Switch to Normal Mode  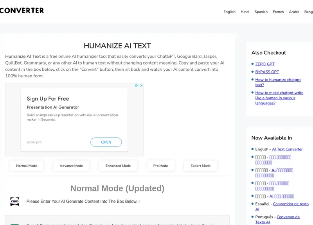pos(26,166)
